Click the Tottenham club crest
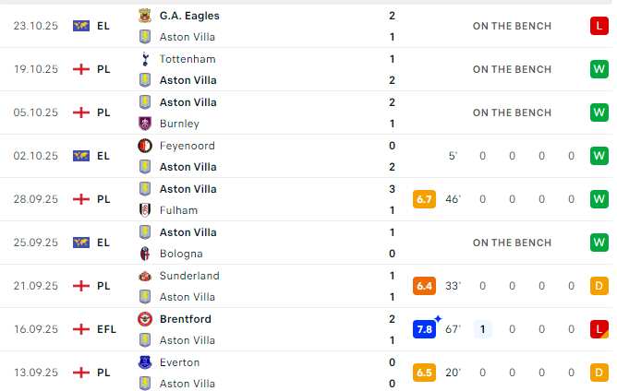Screen dimensions: 617x391 coord(144,59)
